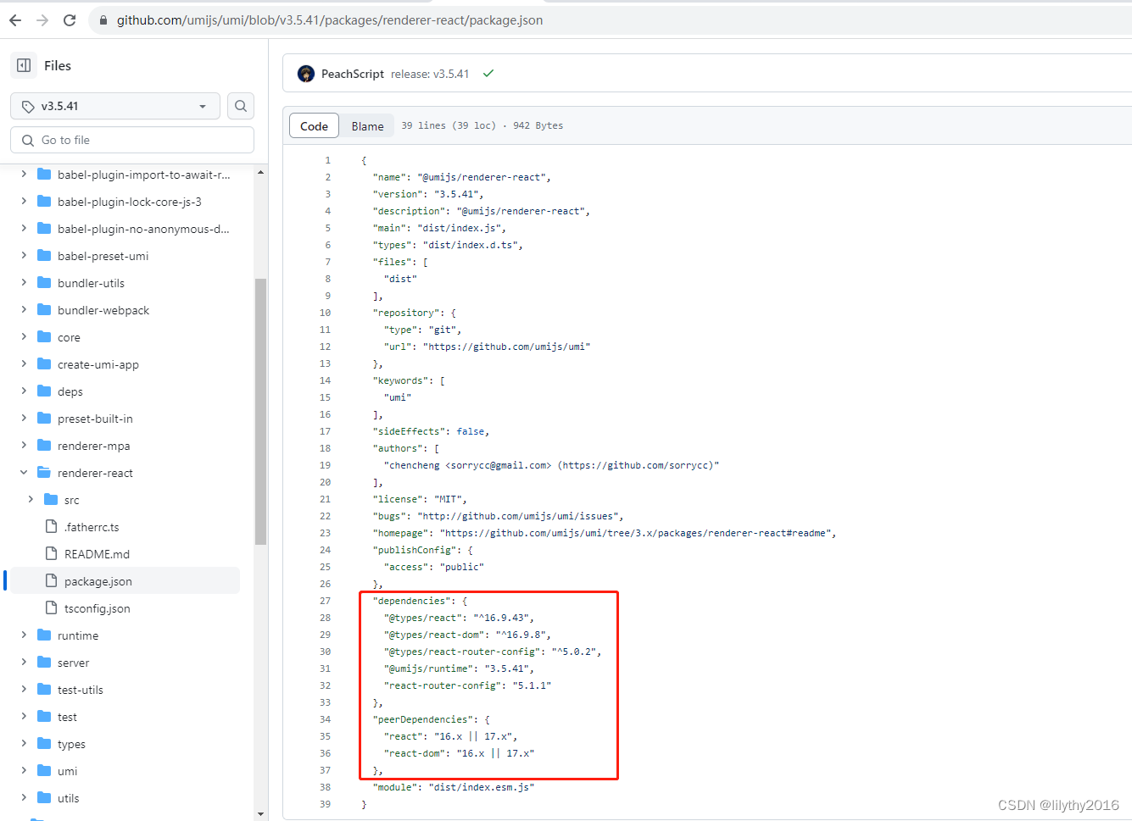
Task: Click the green commit status checkmark
Action: pyautogui.click(x=488, y=74)
